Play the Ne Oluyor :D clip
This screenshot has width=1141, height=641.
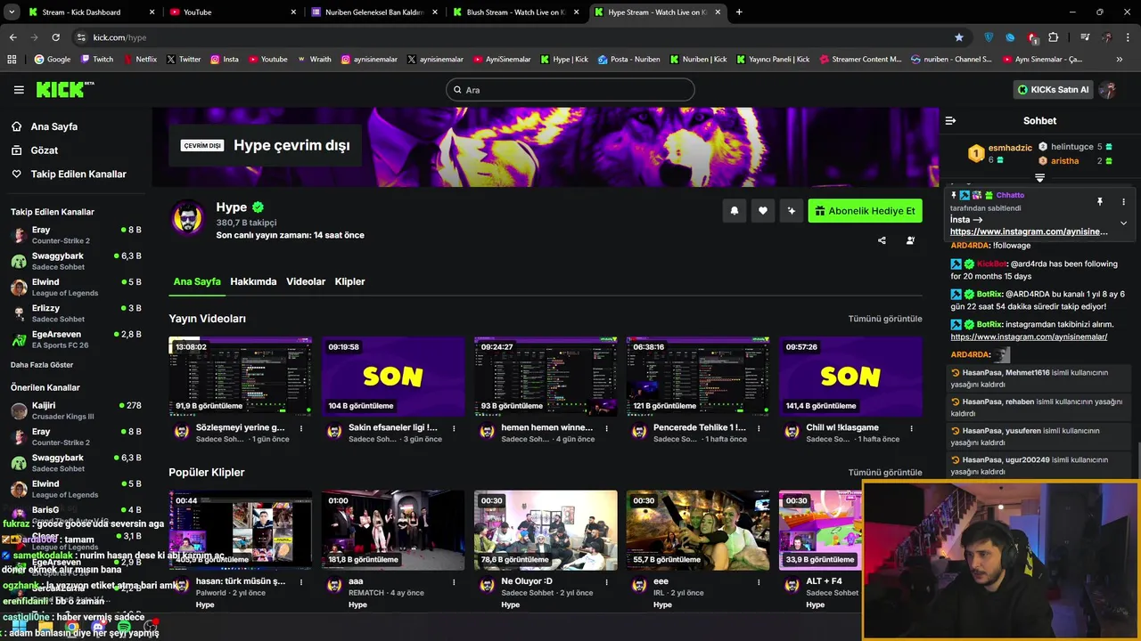[546, 531]
